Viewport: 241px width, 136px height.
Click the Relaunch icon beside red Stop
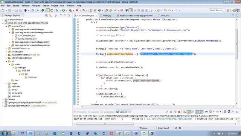(84, 10)
